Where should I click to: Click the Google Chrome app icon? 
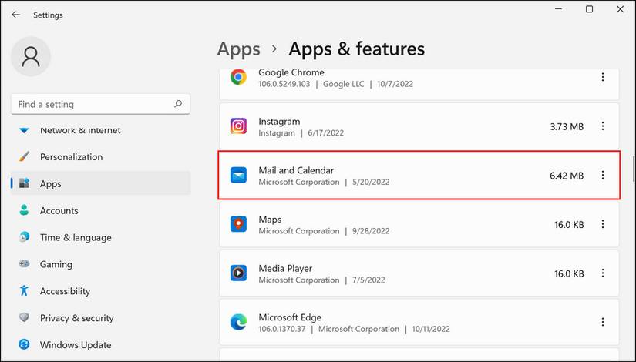239,77
